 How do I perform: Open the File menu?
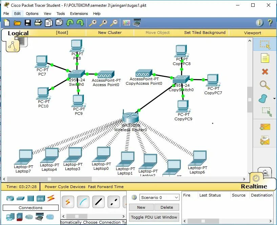[6, 14]
